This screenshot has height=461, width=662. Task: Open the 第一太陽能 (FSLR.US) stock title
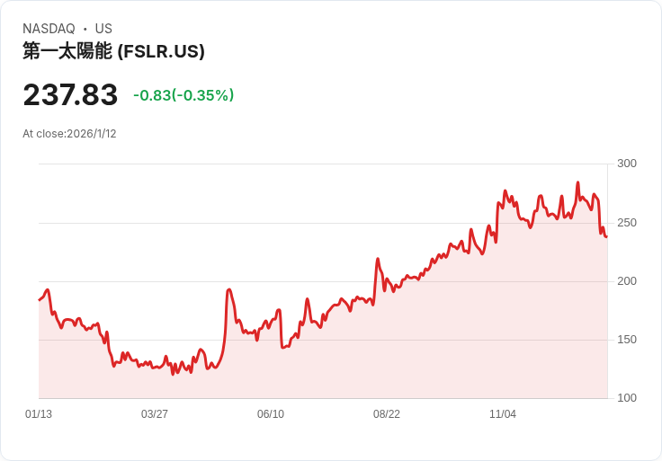[113, 51]
